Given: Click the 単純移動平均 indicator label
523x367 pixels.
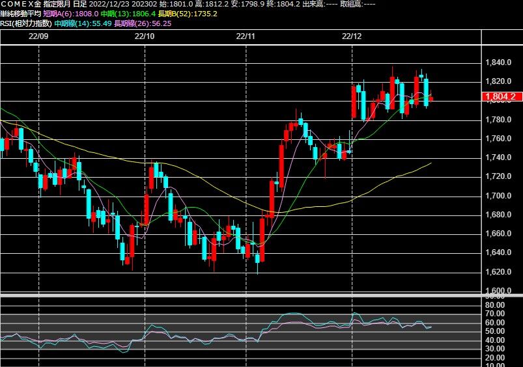Looking at the screenshot, I should pyautogui.click(x=20, y=14).
